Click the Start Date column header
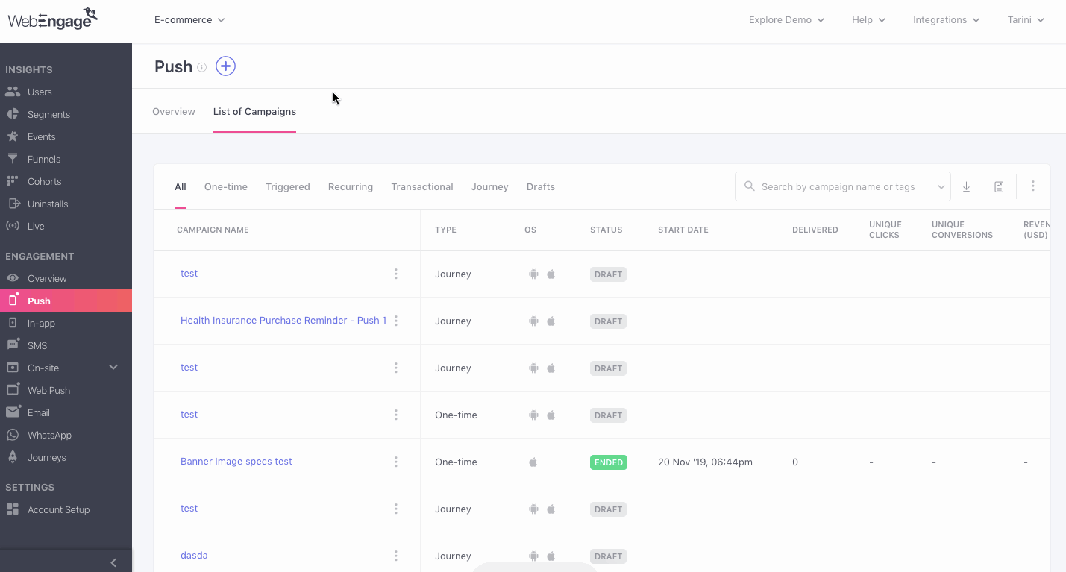The width and height of the screenshot is (1066, 572). point(683,230)
